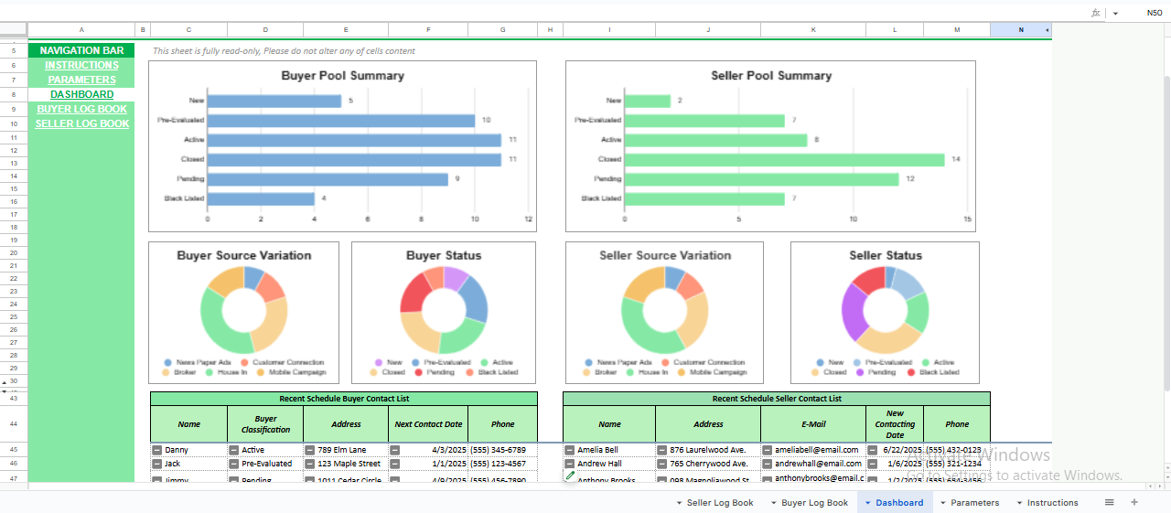
Task: Click minus icon beside ameliabell@email.com
Action: tap(768, 450)
